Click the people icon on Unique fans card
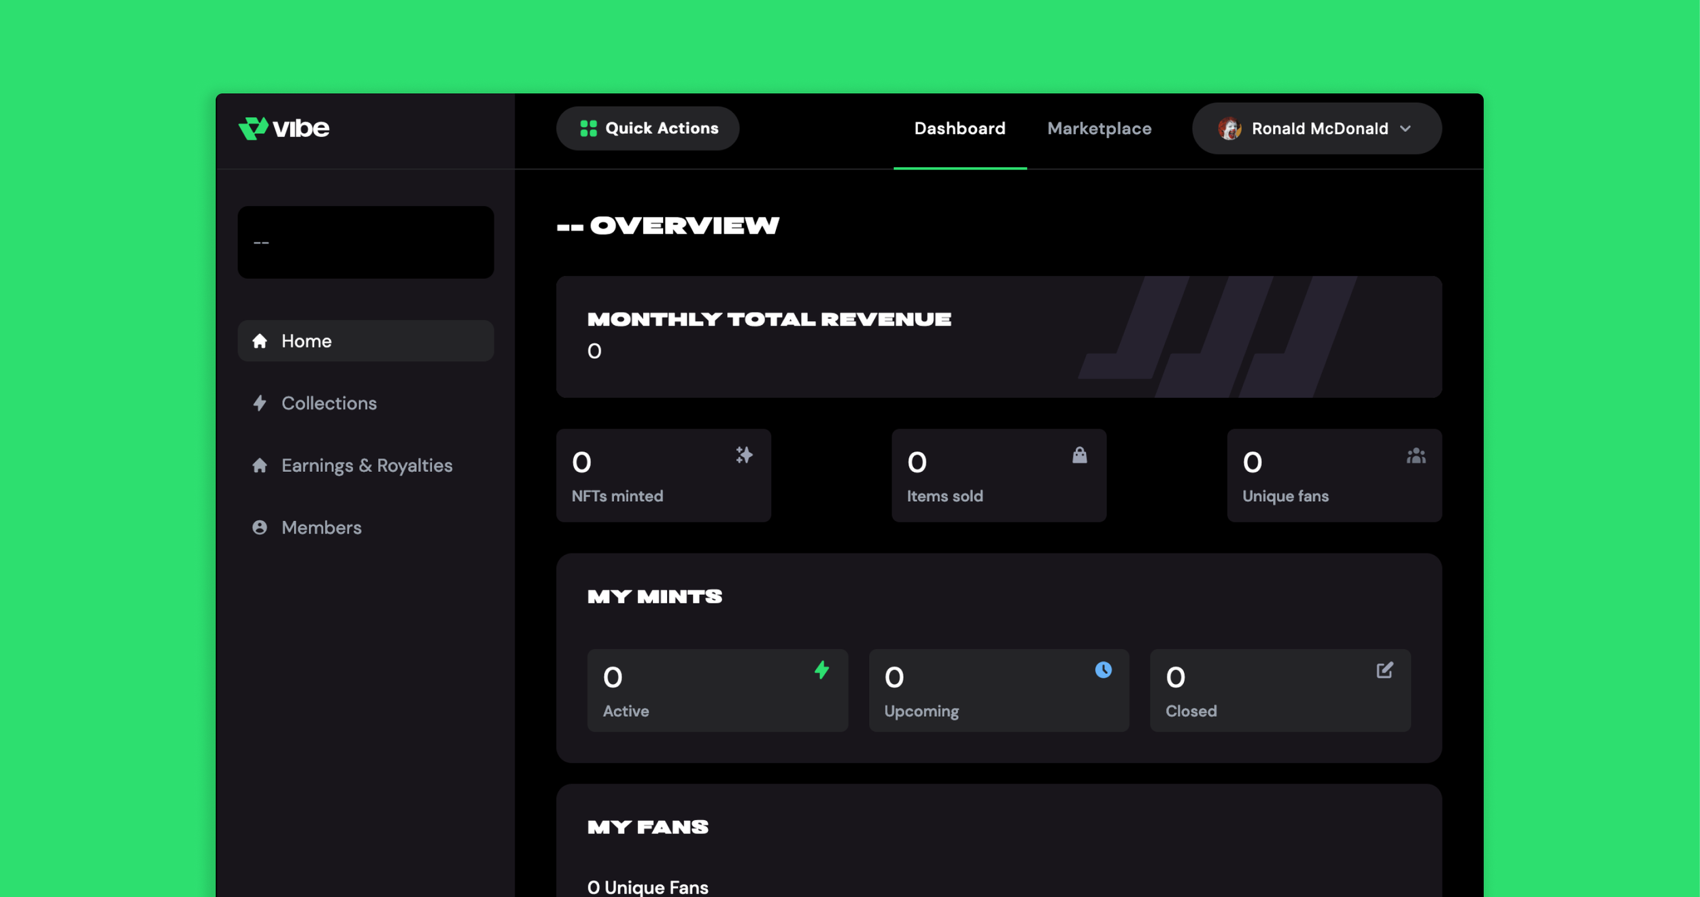Screen dimensions: 1700x897 [1416, 456]
